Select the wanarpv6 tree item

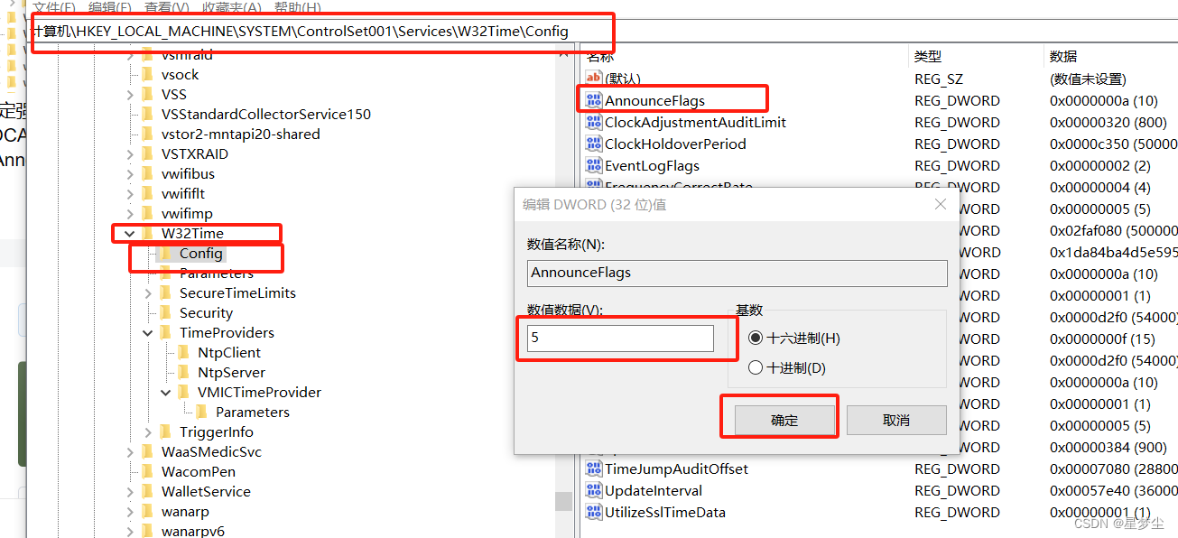tap(192, 531)
